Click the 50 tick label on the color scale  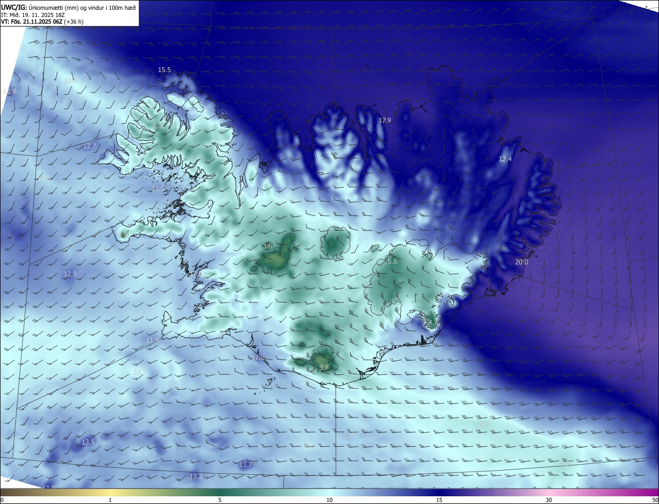(x=654, y=500)
